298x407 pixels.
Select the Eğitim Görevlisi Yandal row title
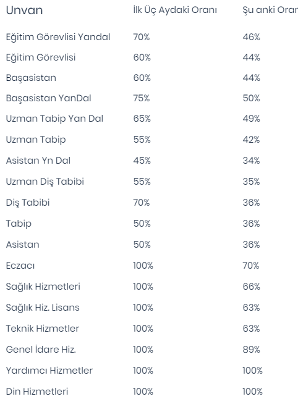pyautogui.click(x=58, y=37)
